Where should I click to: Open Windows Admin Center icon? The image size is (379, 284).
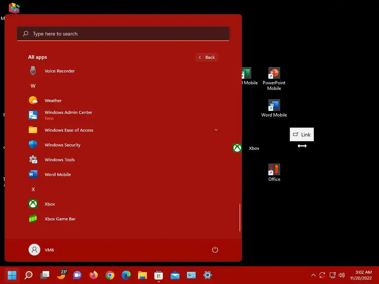(x=33, y=115)
